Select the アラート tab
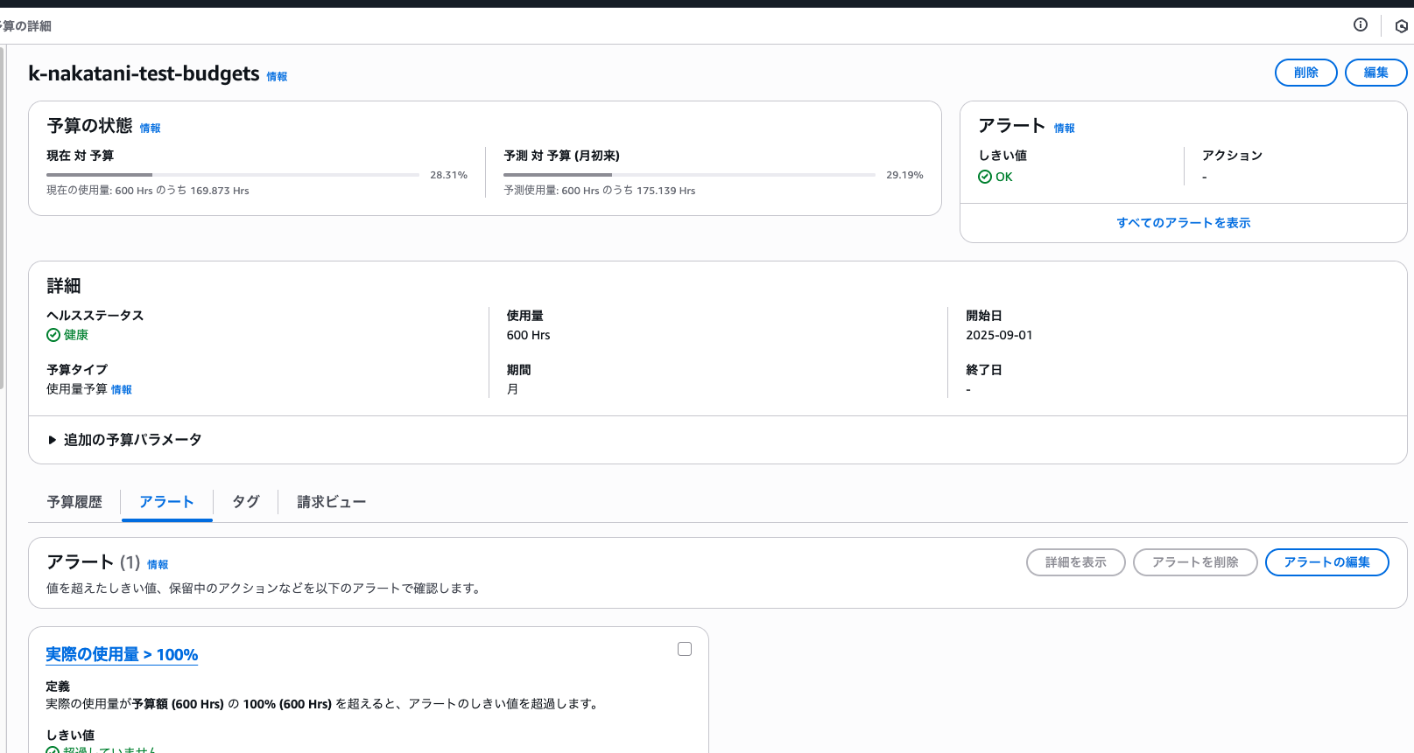1414x753 pixels. (x=166, y=502)
